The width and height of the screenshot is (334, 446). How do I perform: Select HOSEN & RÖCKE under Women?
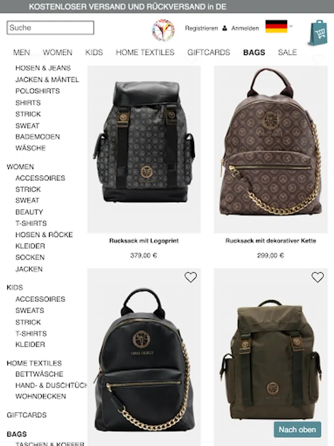(x=44, y=235)
